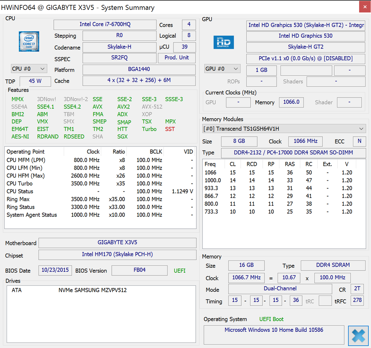
Task: Click the CL timing column header
Action: [233, 164]
